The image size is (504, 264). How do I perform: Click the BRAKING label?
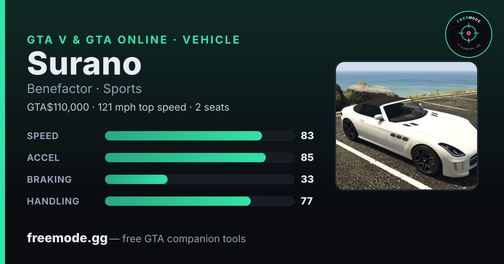tap(50, 179)
